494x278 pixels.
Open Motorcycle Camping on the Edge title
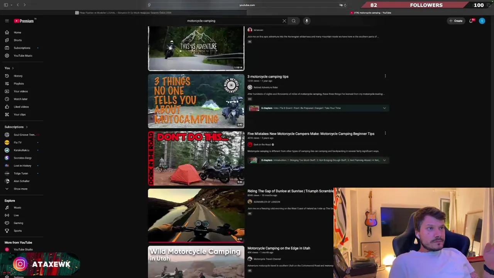pyautogui.click(x=279, y=248)
